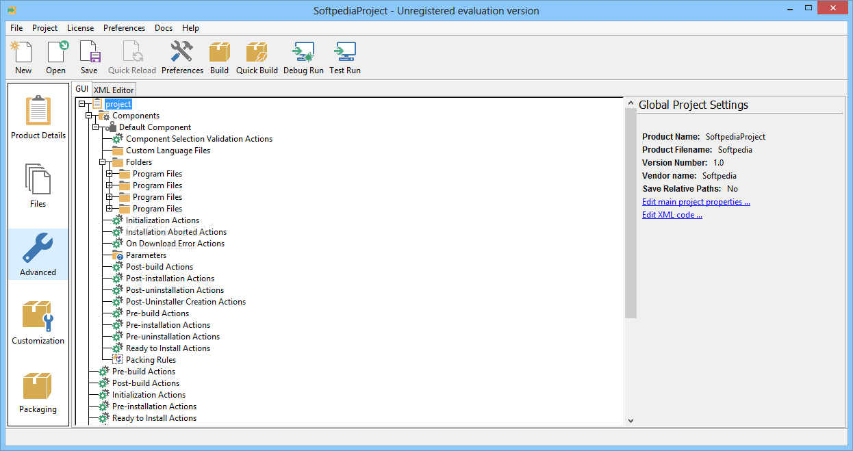853x451 pixels.
Task: Click the Packing Rules node icon
Action: [118, 360]
